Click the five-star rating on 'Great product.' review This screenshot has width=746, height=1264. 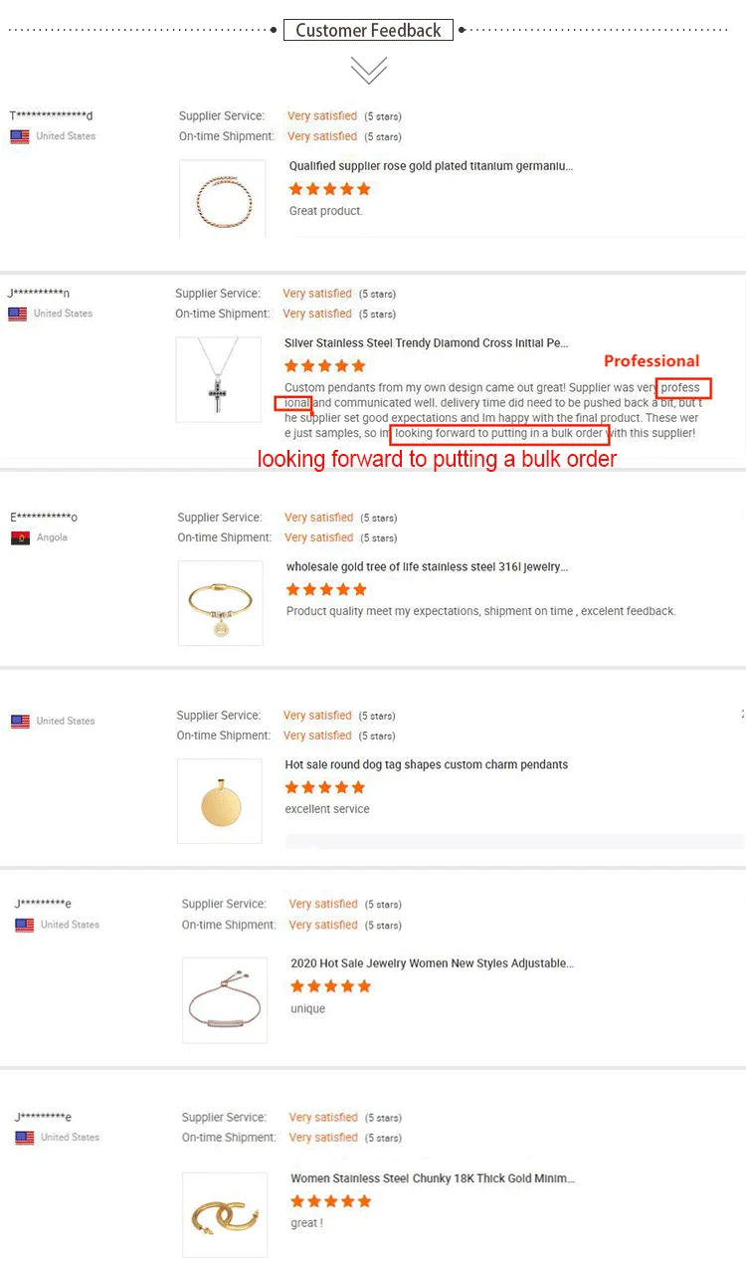click(329, 189)
